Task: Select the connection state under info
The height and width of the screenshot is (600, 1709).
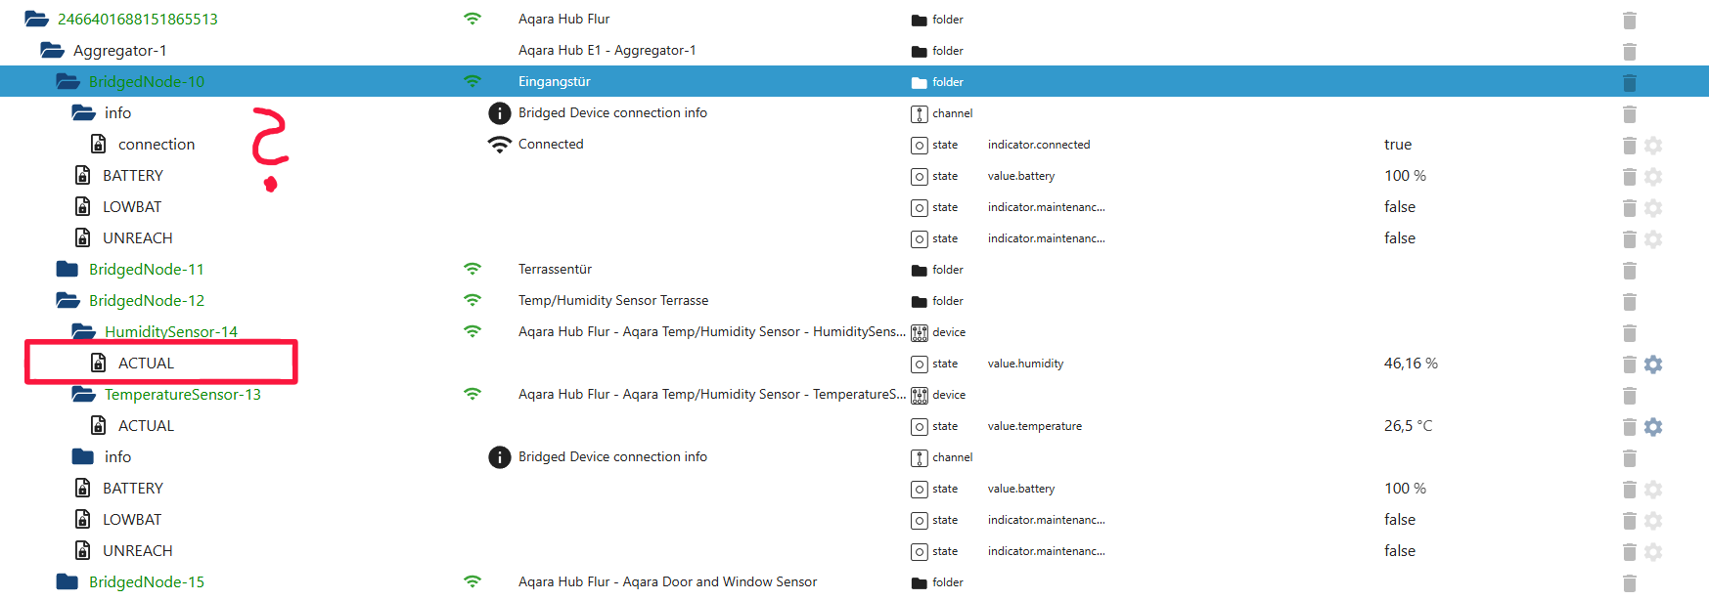Action: coord(157,145)
